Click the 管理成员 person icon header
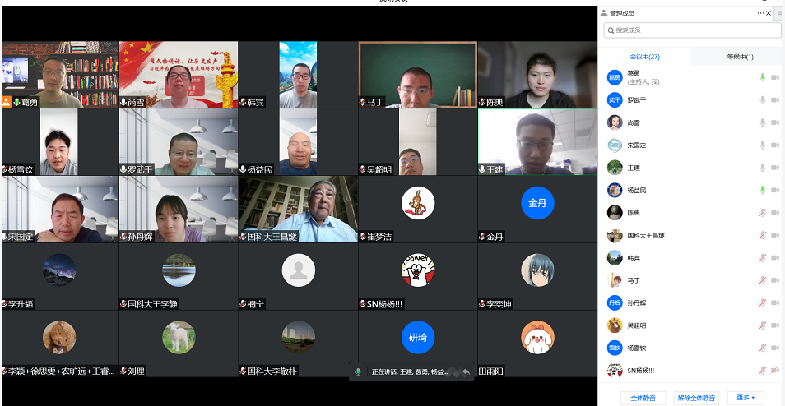 pos(604,13)
